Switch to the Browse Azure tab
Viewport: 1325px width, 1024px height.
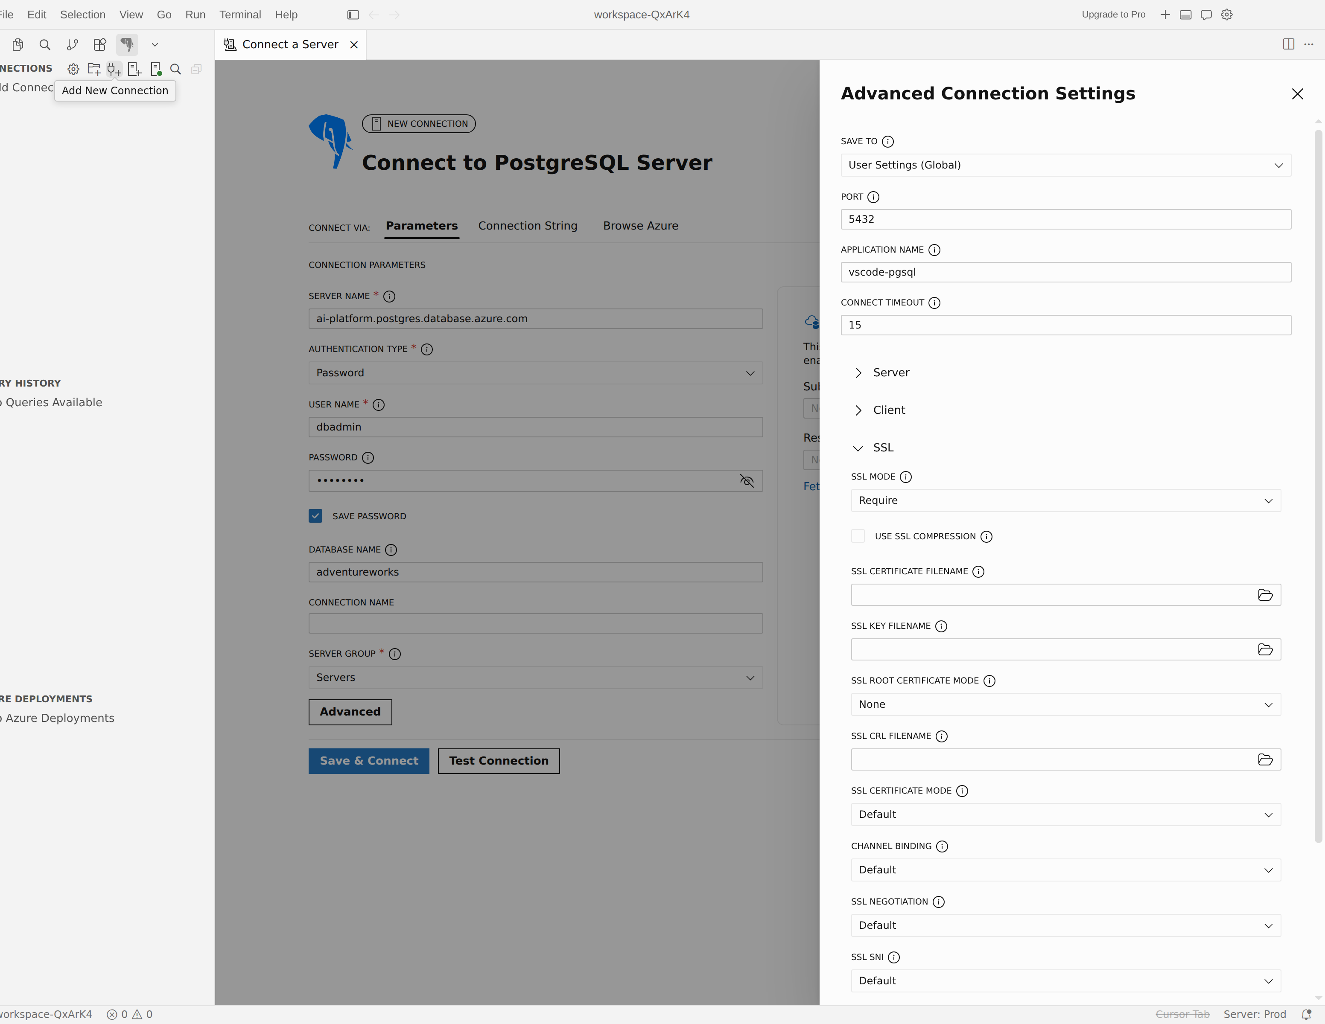coord(640,226)
